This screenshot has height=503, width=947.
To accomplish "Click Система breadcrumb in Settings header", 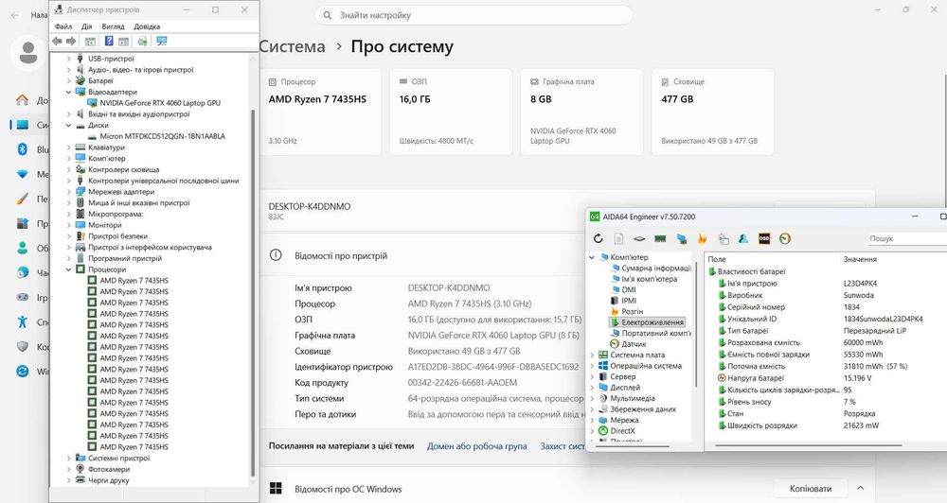I will tap(293, 46).
